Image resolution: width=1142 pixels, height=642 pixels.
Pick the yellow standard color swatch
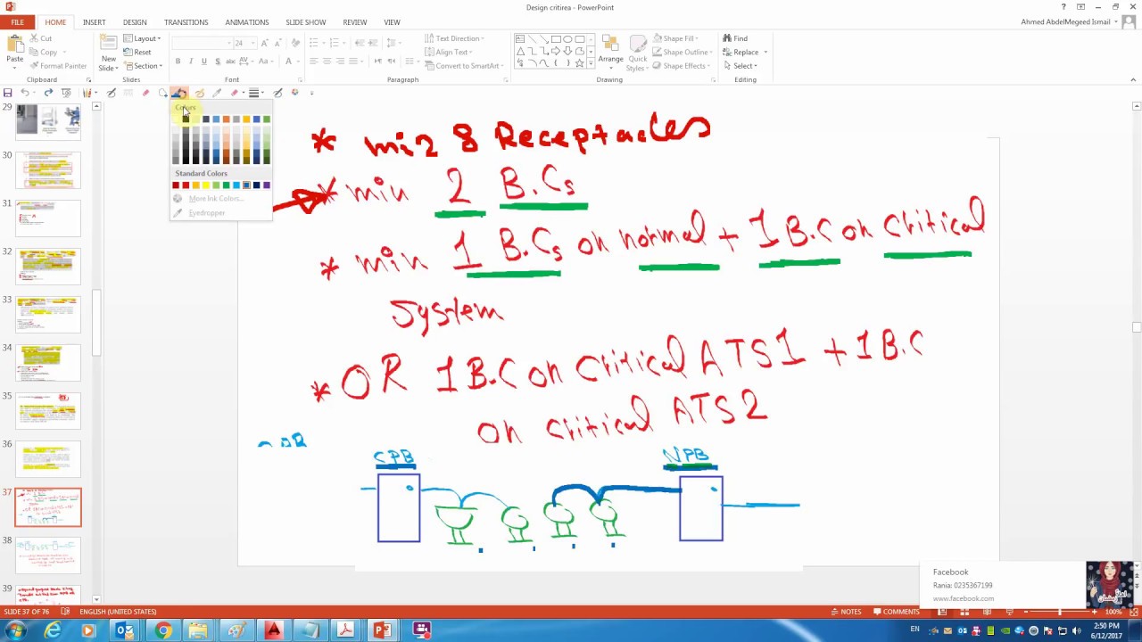(x=206, y=185)
